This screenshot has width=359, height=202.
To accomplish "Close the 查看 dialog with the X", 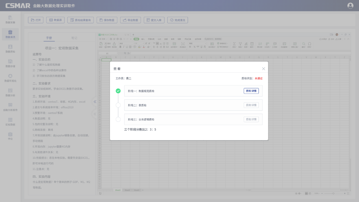I will coord(263,69).
